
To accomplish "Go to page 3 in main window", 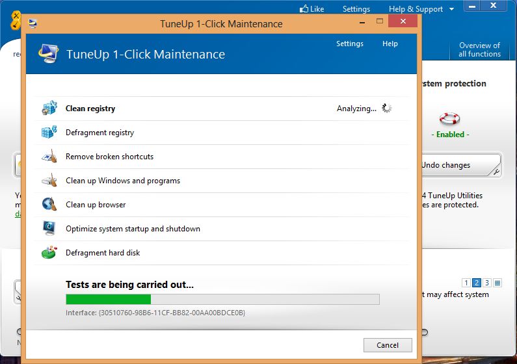I will [x=487, y=283].
